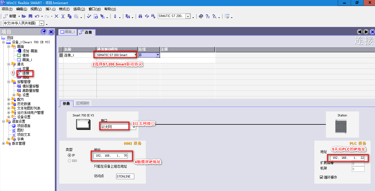Delete with the X toolbar icon

click(x=57, y=16)
